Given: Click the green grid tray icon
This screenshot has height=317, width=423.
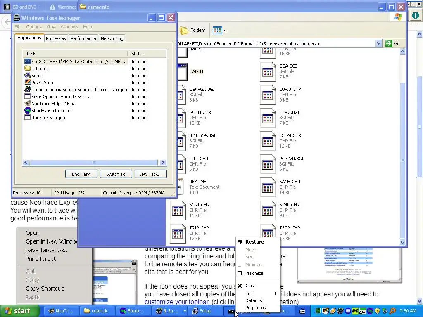Looking at the screenshot, I should (318, 311).
